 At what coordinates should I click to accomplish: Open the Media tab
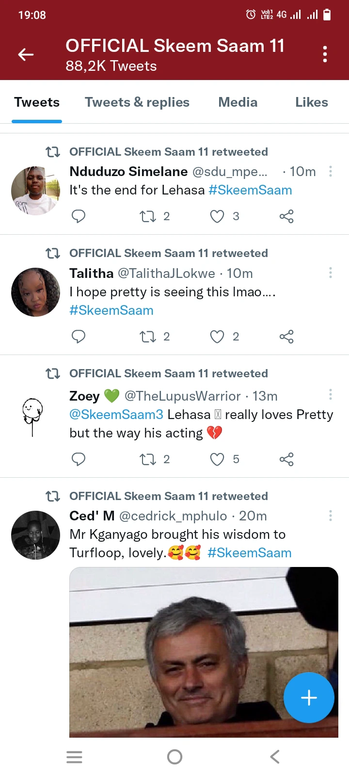pos(238,102)
